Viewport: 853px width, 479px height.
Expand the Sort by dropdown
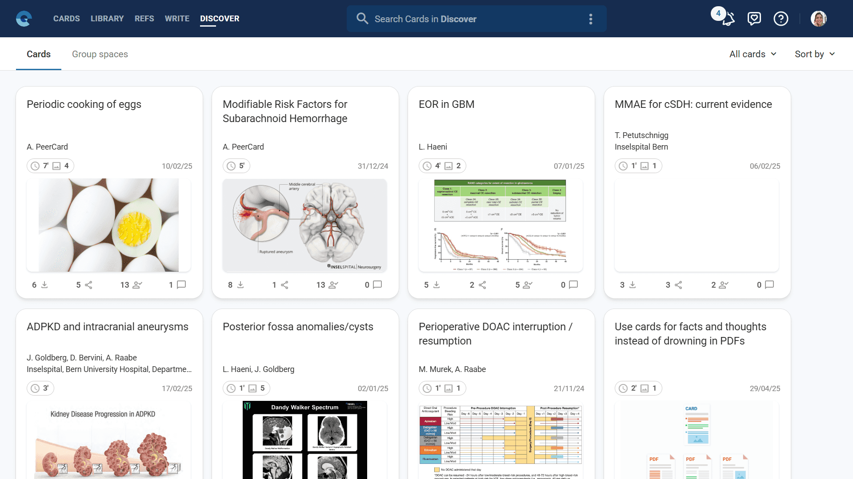814,54
